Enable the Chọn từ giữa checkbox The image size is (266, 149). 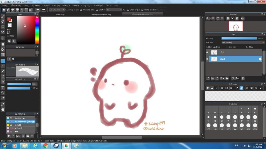point(128,10)
